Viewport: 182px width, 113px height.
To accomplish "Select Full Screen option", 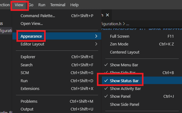I will tap(142, 36).
